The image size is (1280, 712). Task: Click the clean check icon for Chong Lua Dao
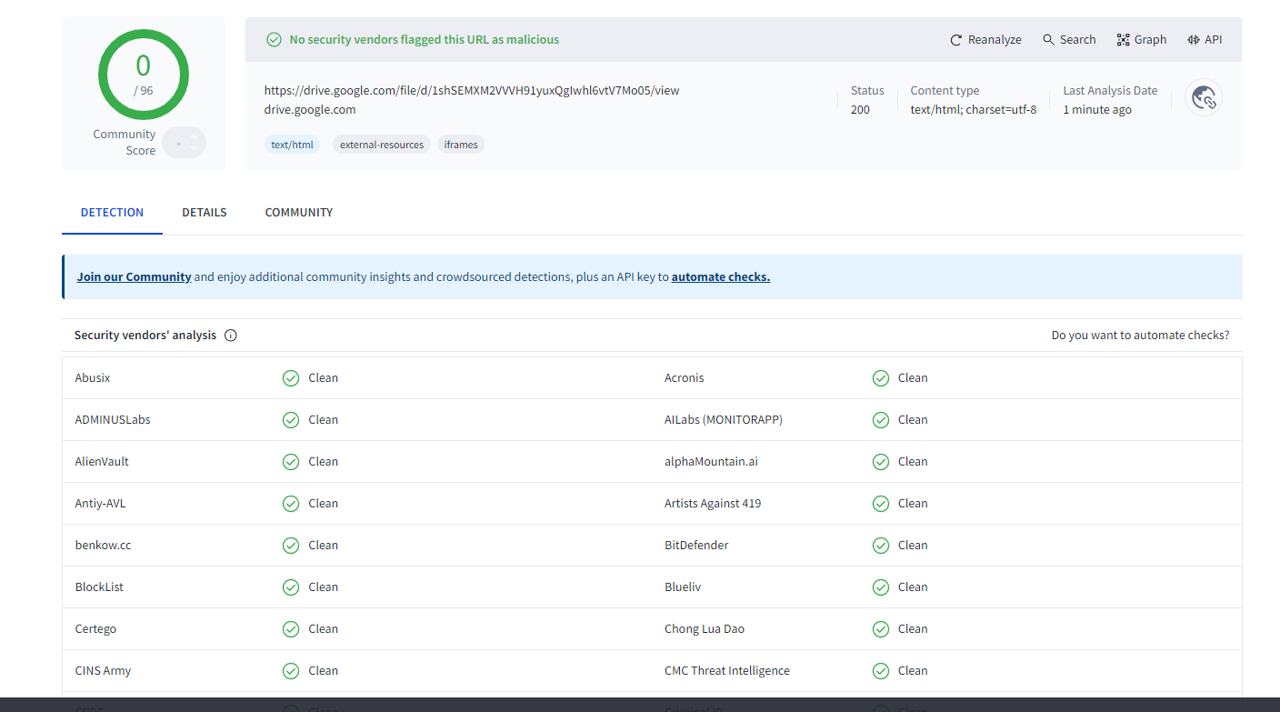881,629
